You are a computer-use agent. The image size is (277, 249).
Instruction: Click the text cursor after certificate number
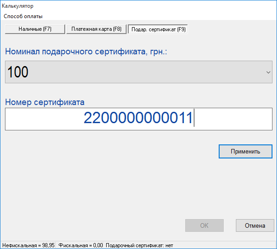(x=194, y=119)
